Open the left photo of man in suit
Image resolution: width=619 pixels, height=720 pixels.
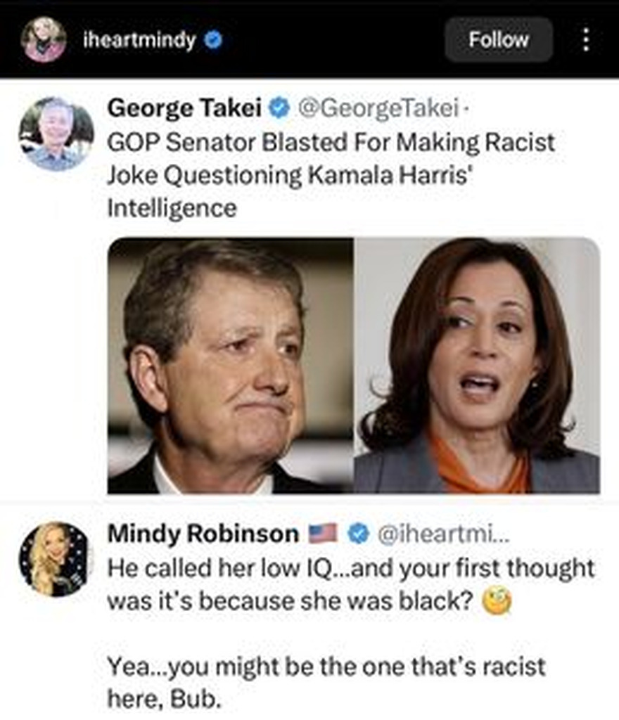pos(231,366)
